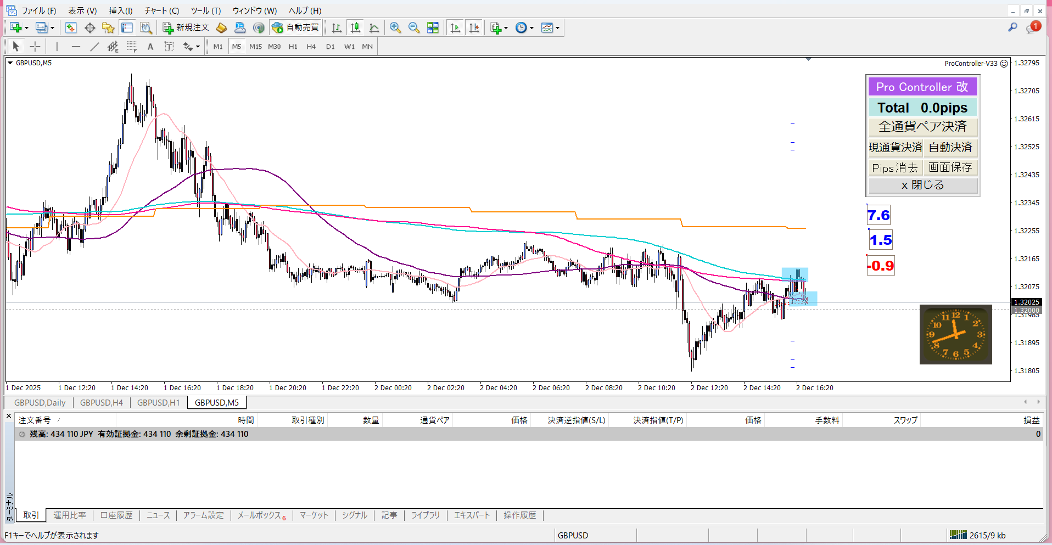Select the M15 timeframe button
Viewport: 1052px width, 545px height.
[x=255, y=47]
